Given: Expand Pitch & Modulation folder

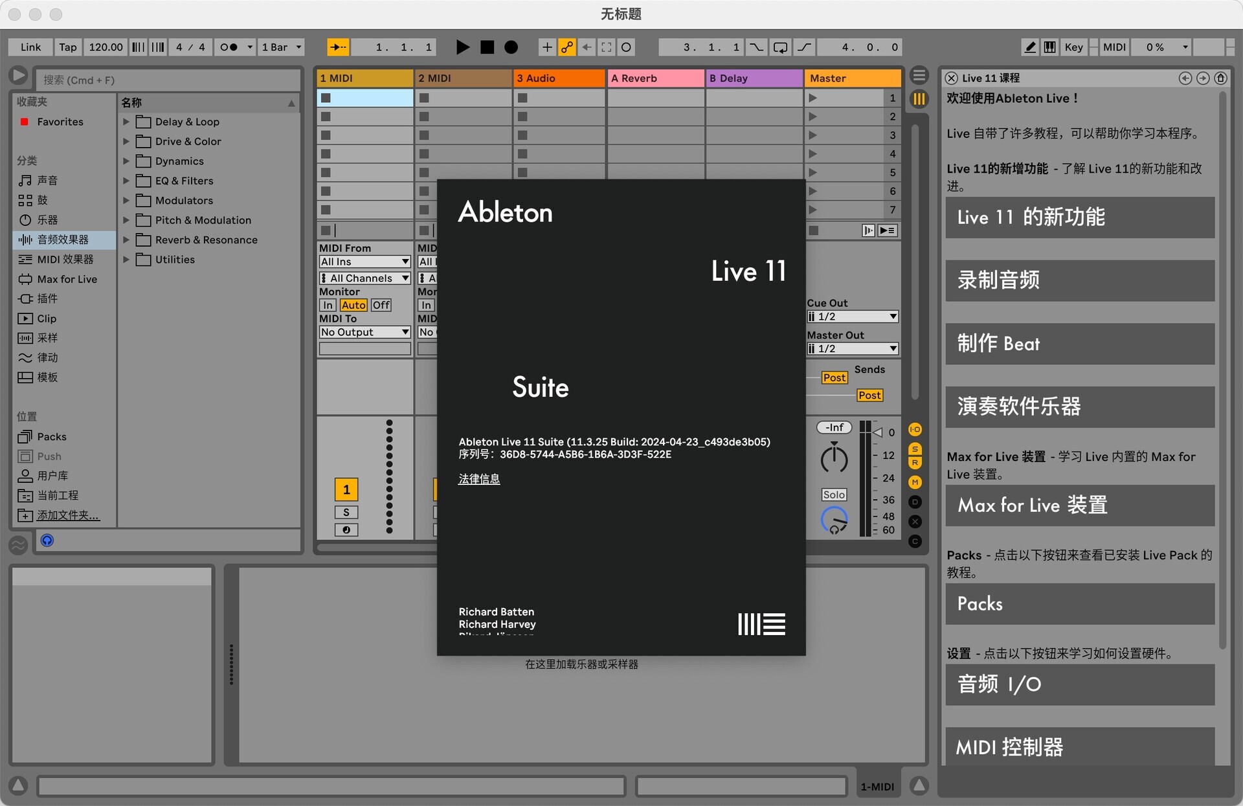Looking at the screenshot, I should coord(126,220).
